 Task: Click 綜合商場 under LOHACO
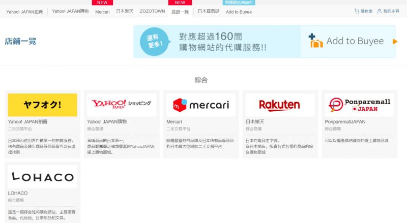point(16,200)
